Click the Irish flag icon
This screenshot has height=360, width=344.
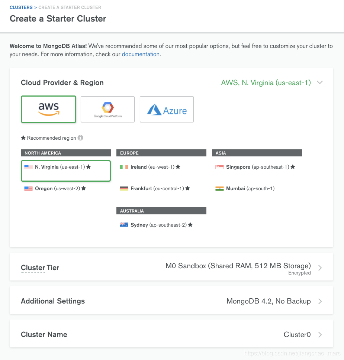click(124, 167)
